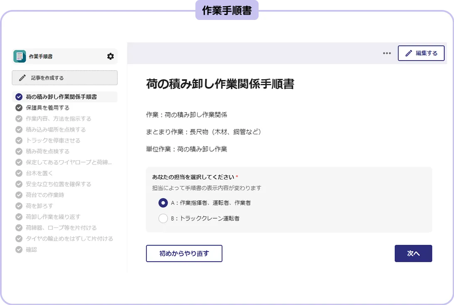The width and height of the screenshot is (454, 305).
Task: Select radio option A 作業指揮者、運転者、作業者
Action: coord(163,204)
